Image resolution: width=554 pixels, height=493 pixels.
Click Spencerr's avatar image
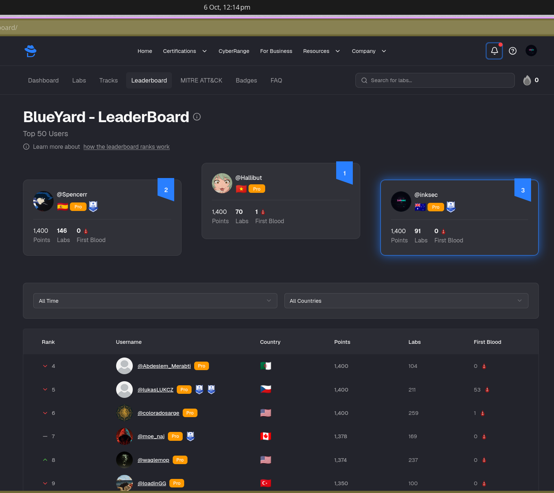(43, 201)
